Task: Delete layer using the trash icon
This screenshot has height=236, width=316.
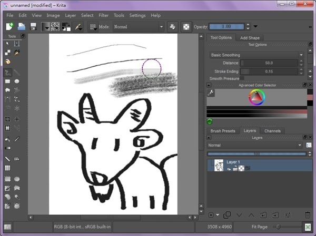Action: (x=308, y=215)
